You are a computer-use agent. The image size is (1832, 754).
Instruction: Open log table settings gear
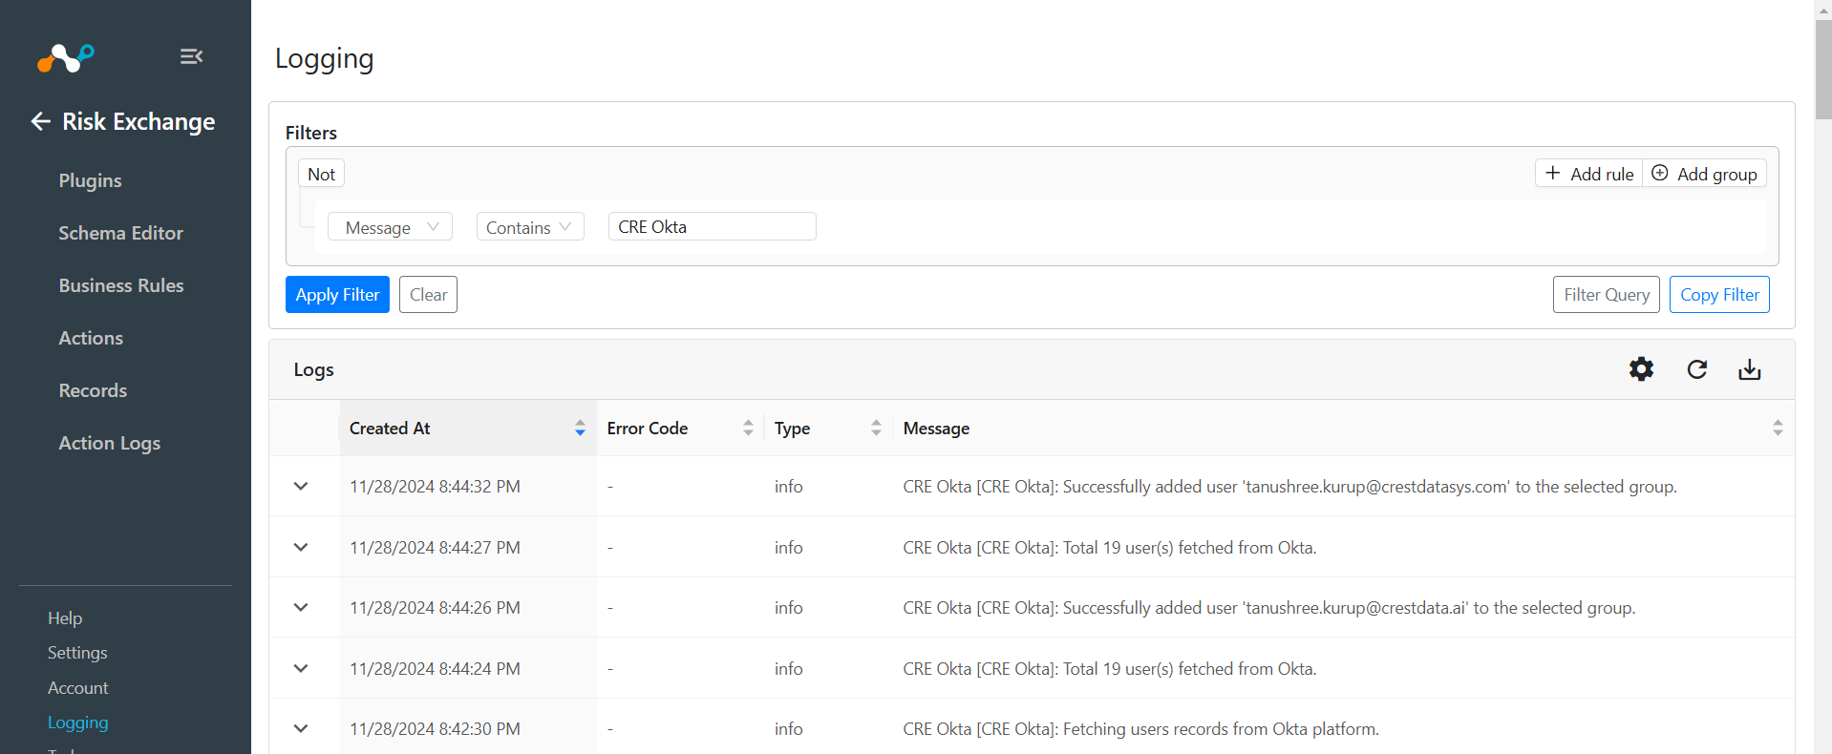click(x=1641, y=369)
